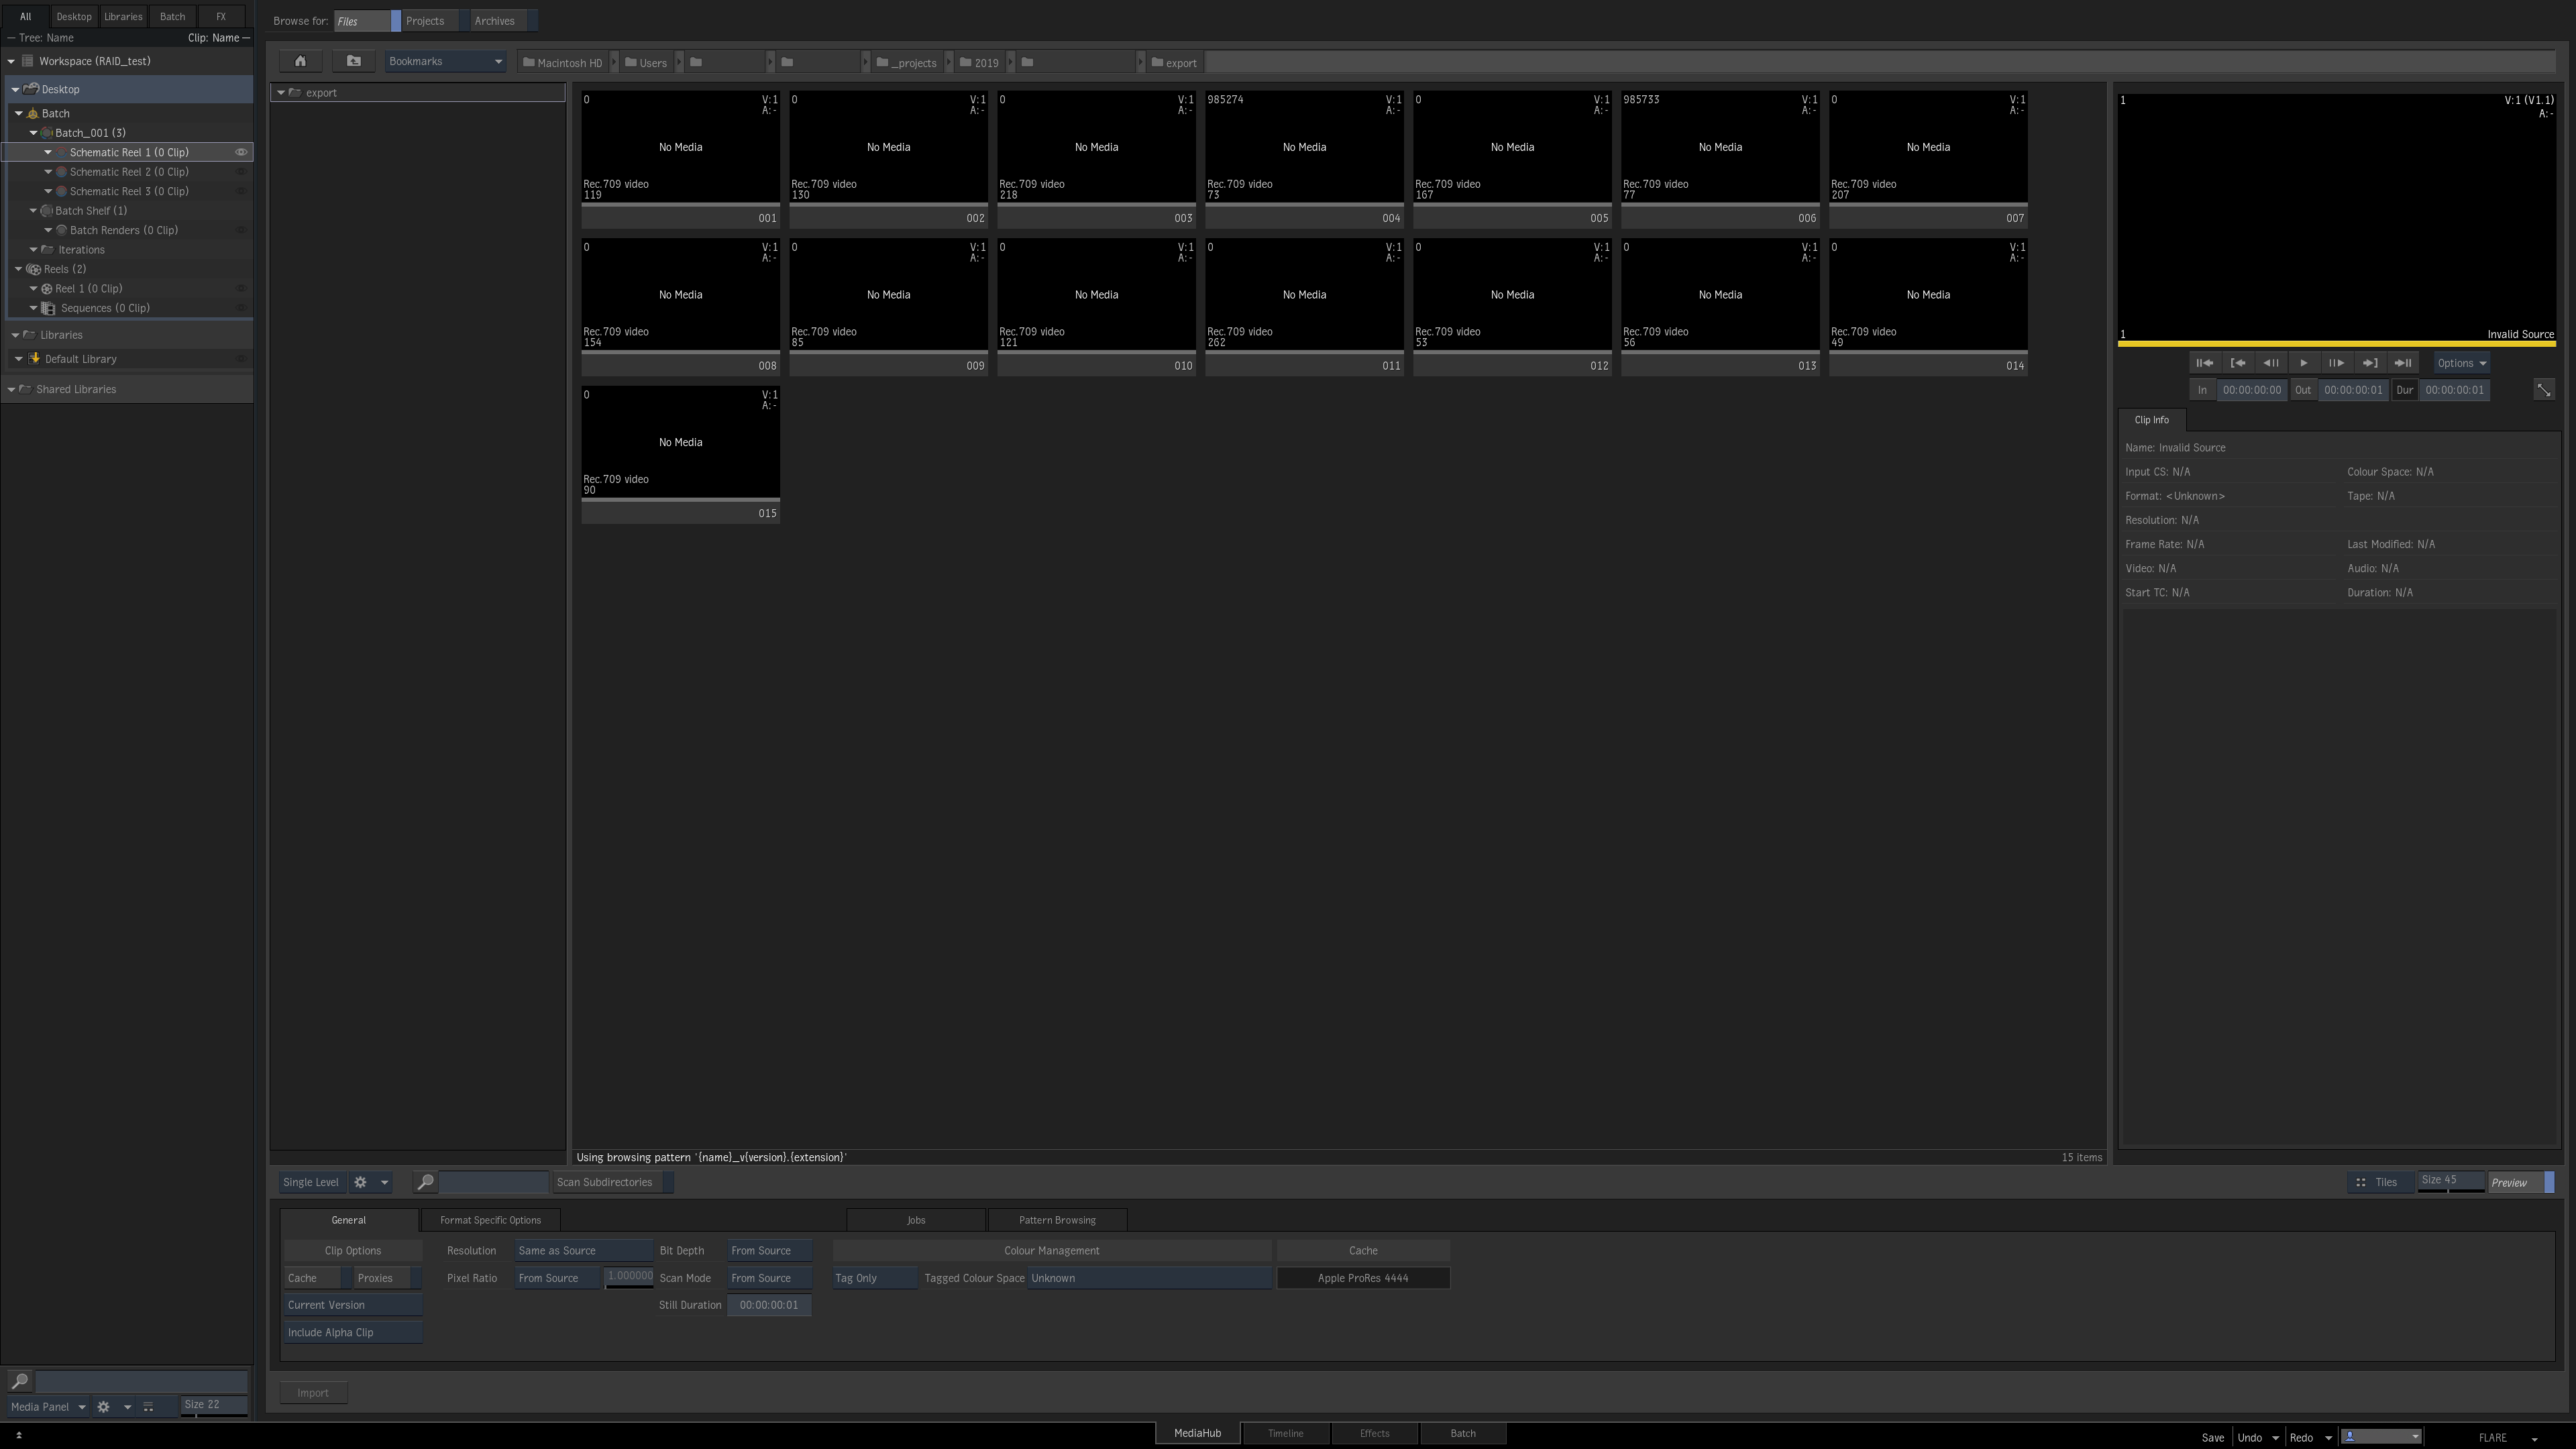This screenshot has width=2576, height=1449.
Task: Switch to the Timeline tab
Action: (1285, 1433)
